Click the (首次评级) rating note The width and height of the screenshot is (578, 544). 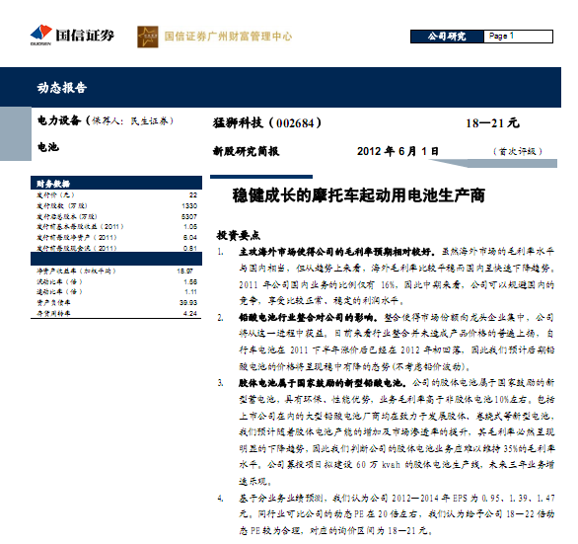[x=518, y=151]
